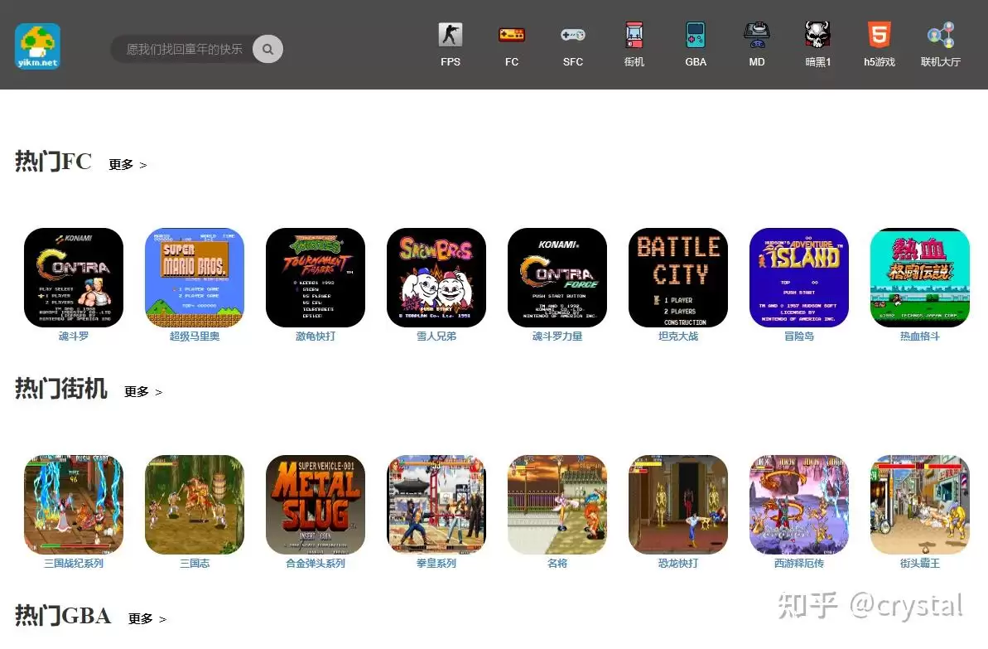Open the 西游释厄传 arcade thumbnail
Screen dimensions: 988x649
pyautogui.click(x=799, y=505)
